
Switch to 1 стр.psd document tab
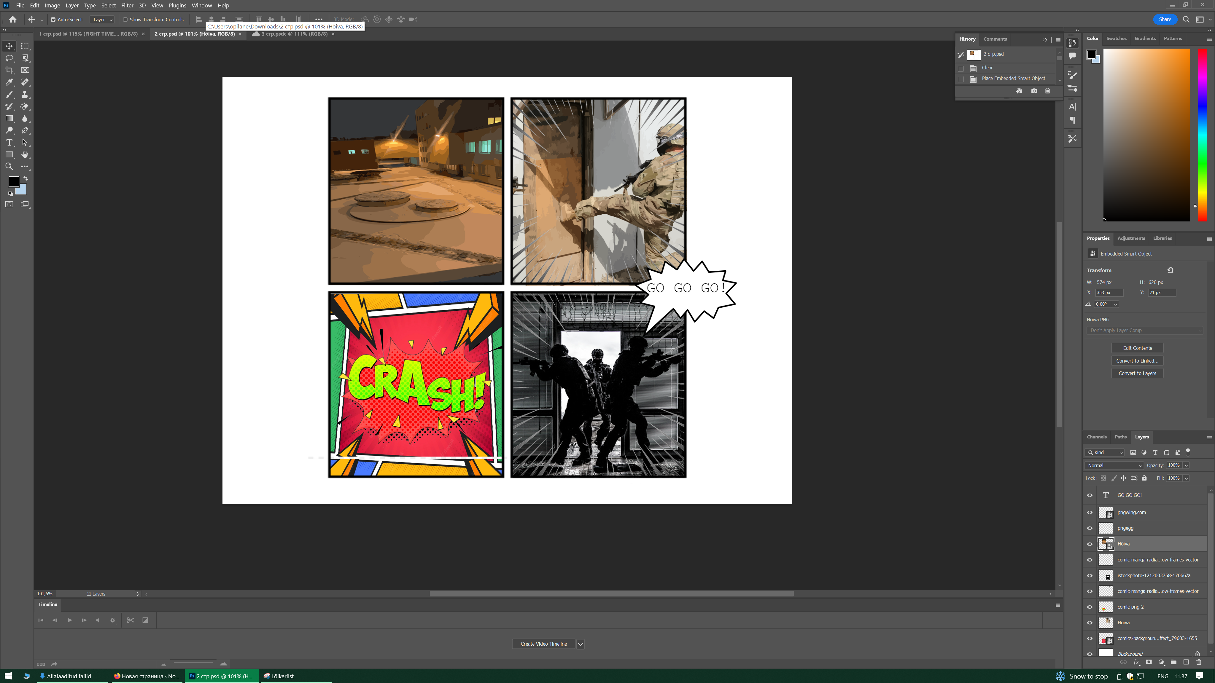click(x=88, y=34)
